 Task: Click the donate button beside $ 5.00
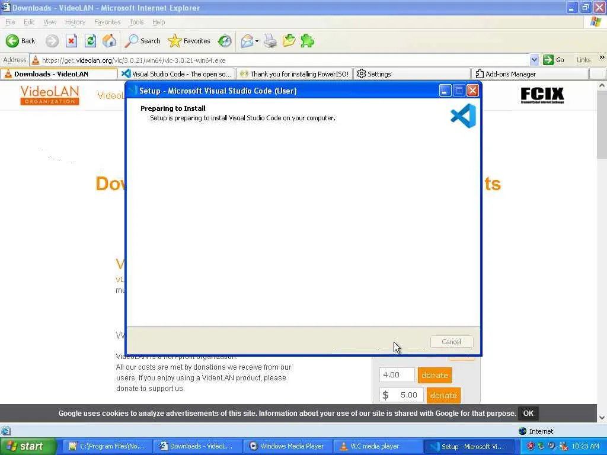pyautogui.click(x=443, y=395)
